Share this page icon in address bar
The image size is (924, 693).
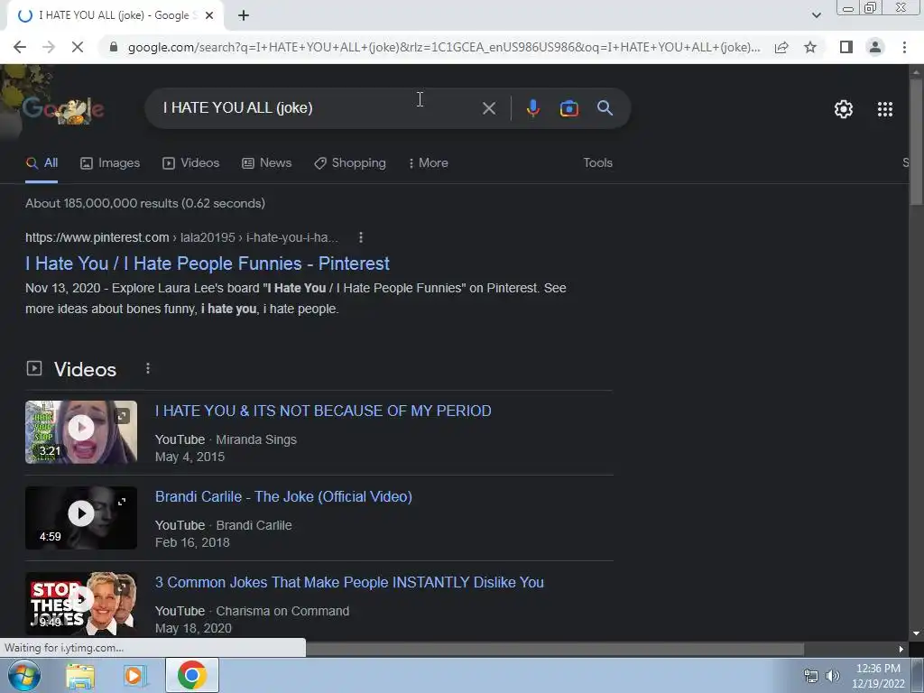781,47
